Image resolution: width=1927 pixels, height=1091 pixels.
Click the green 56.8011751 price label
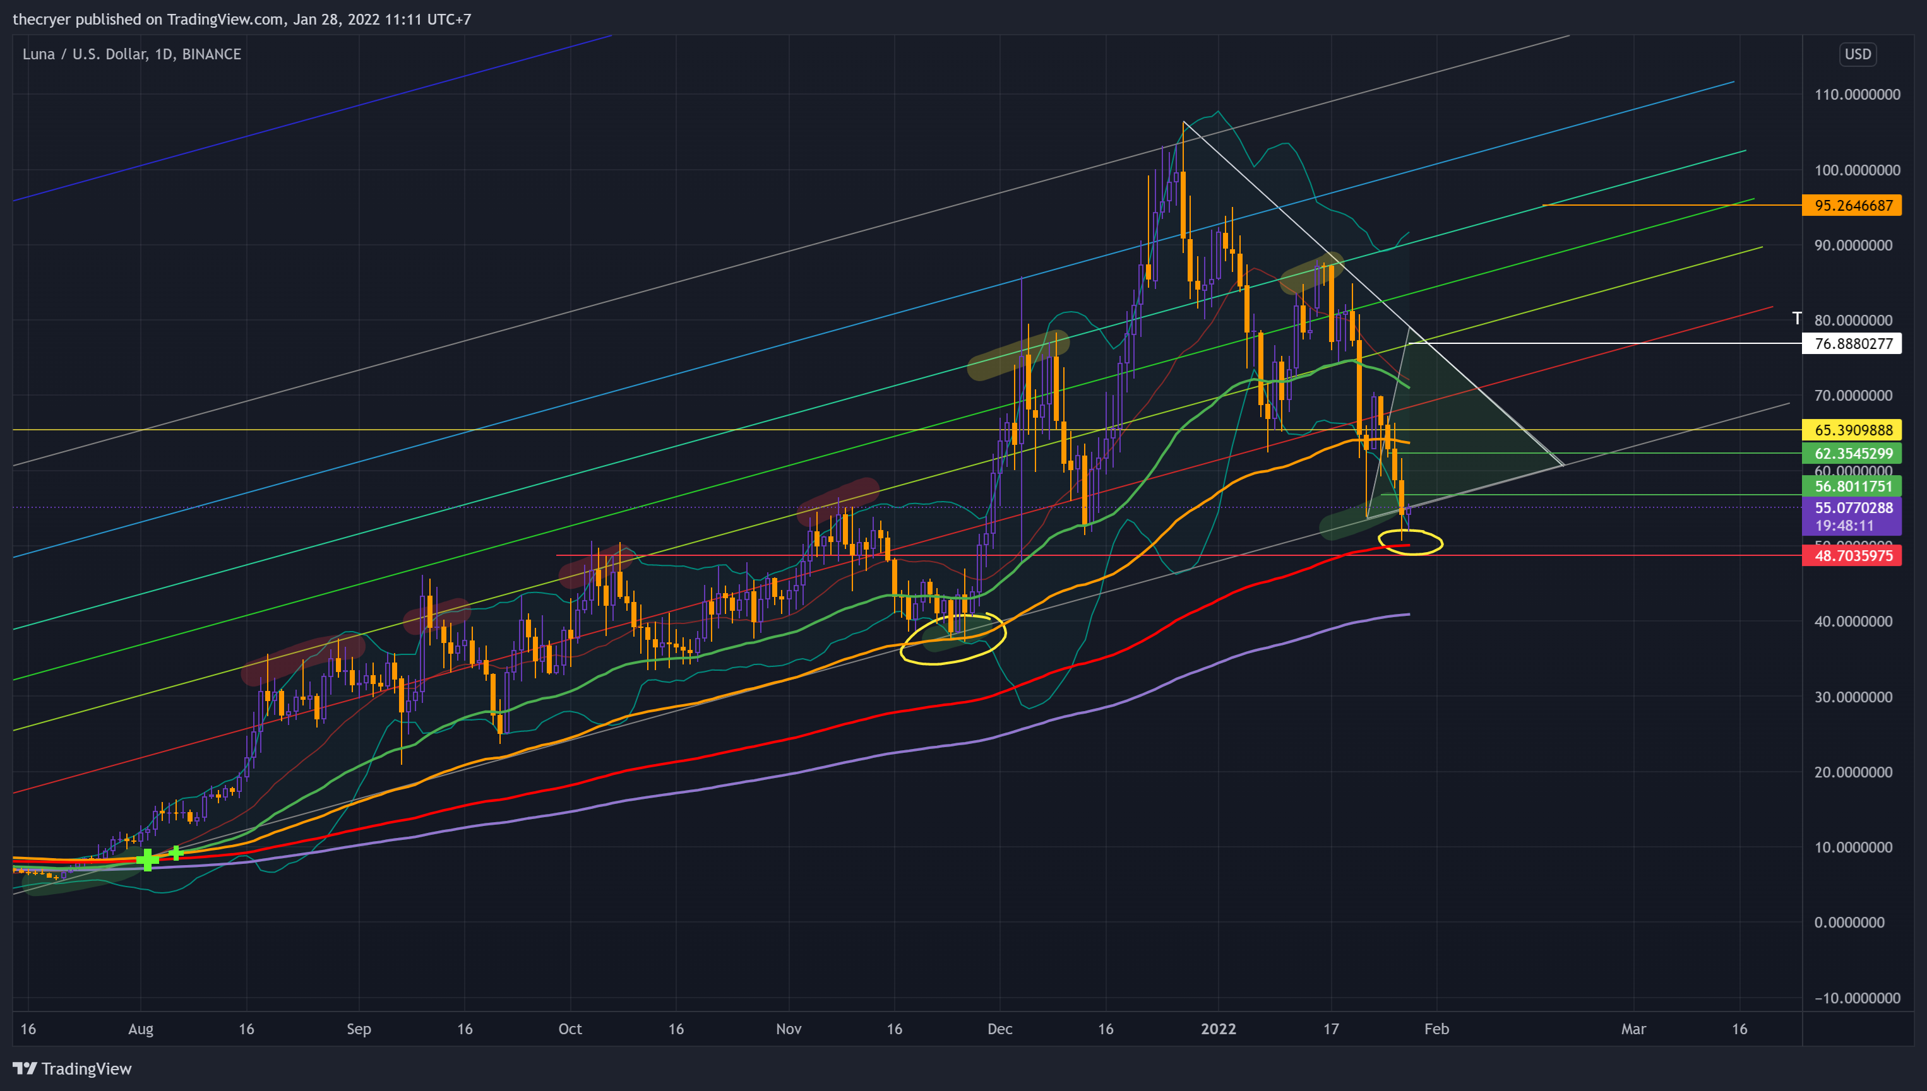(1851, 487)
